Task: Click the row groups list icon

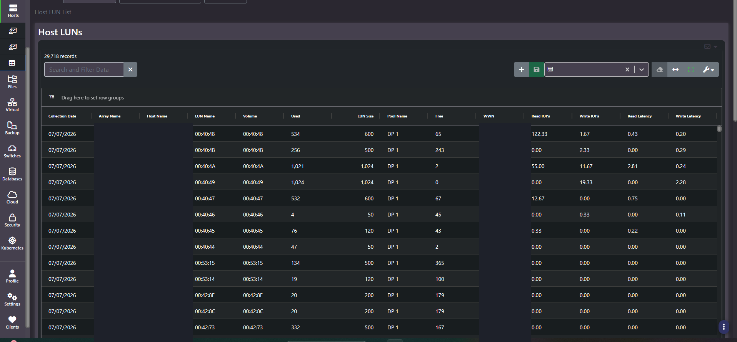Action: pos(52,97)
